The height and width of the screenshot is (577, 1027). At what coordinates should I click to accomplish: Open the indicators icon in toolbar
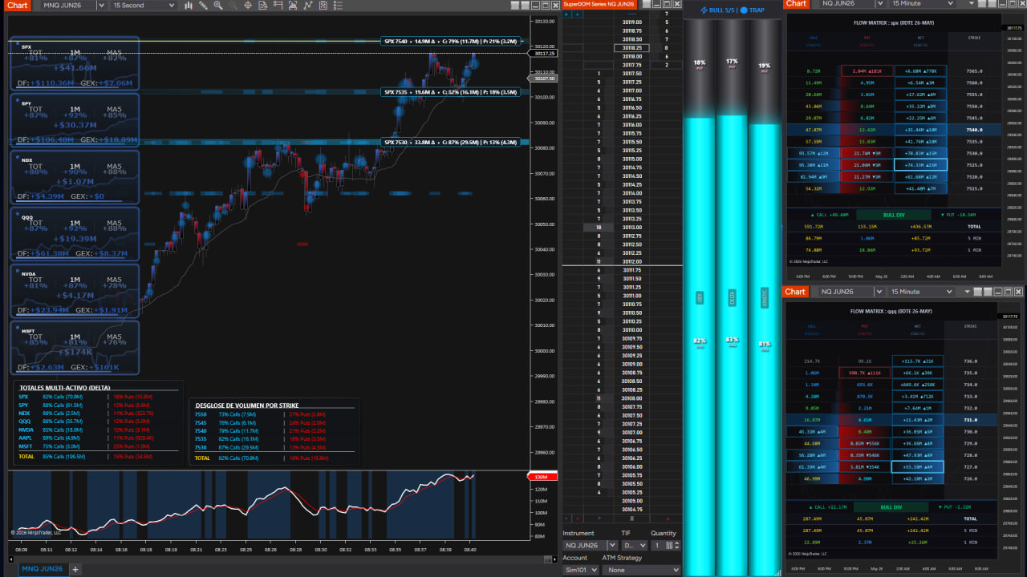306,6
